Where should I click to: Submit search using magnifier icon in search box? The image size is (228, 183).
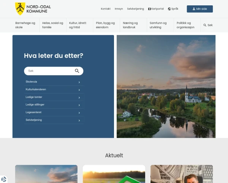click(x=77, y=71)
